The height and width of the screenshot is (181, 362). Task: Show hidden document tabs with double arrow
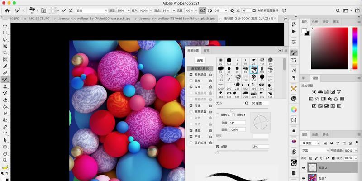pyautogui.click(x=286, y=19)
